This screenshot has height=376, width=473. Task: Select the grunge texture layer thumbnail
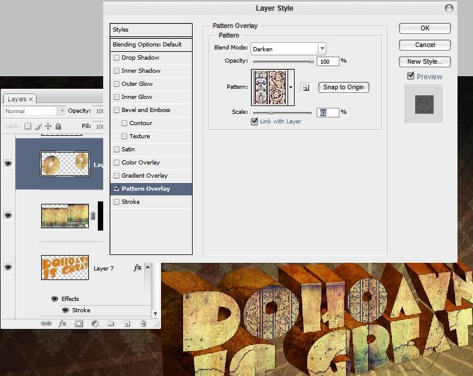coord(65,216)
